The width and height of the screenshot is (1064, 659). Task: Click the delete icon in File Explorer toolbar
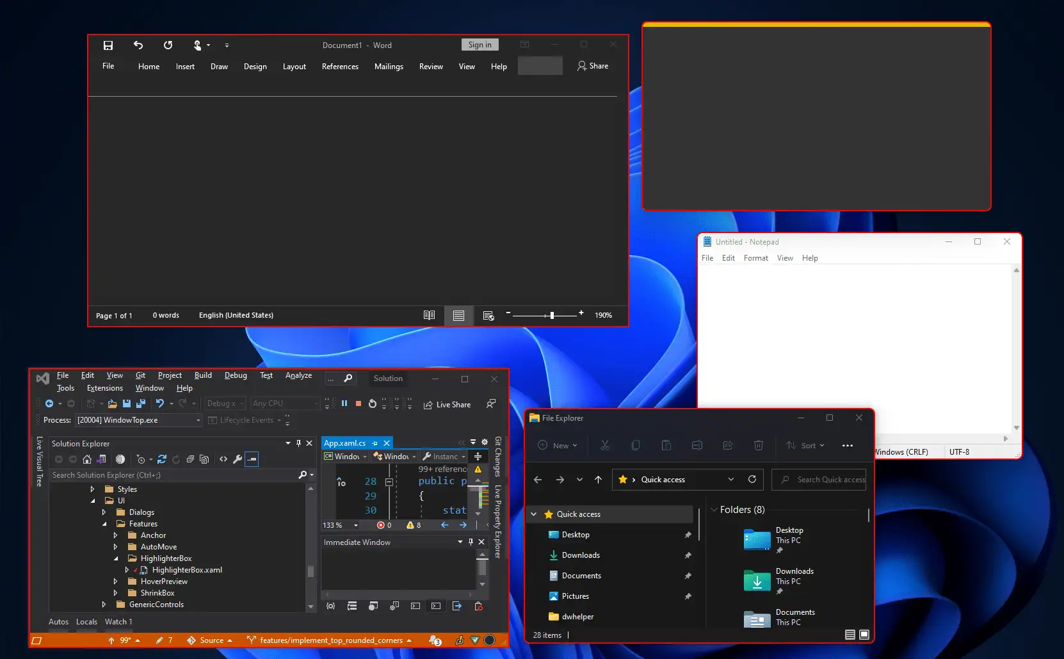click(759, 445)
